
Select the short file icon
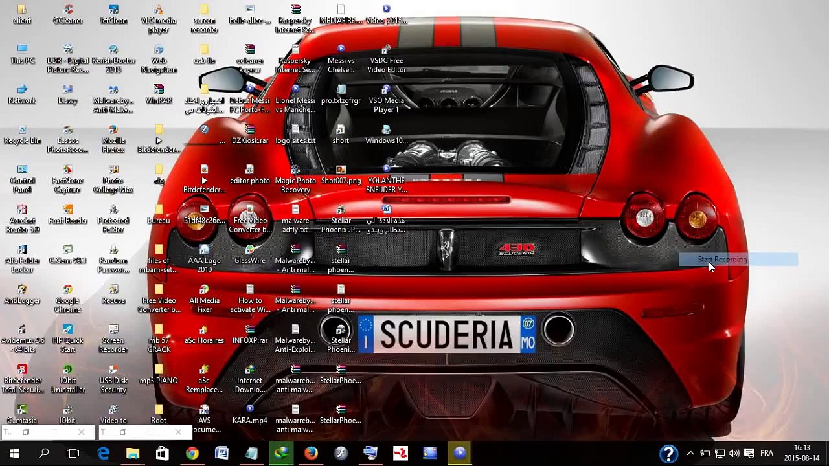pos(341,135)
